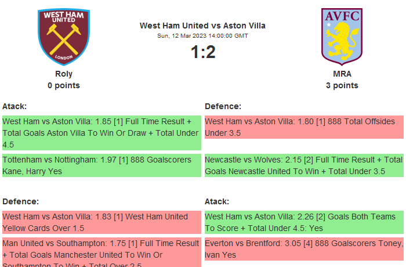Click the Aston Villa To Win Or Draw bet
The image size is (406, 267).
point(101,133)
